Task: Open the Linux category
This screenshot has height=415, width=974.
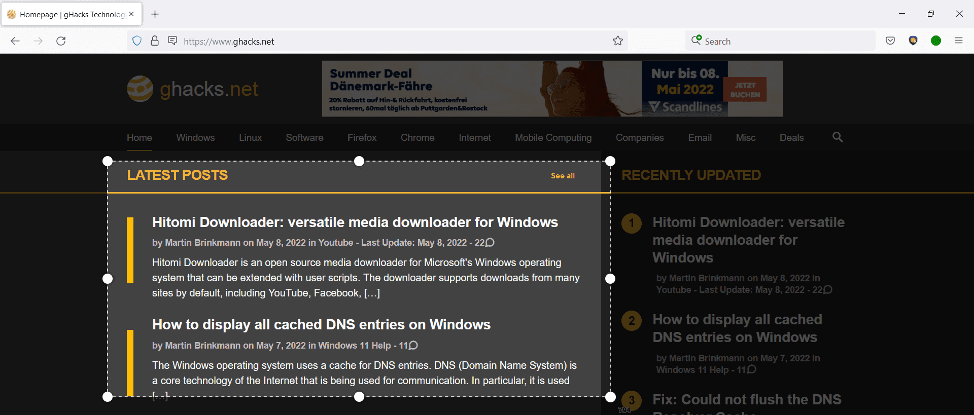Action: pos(251,138)
